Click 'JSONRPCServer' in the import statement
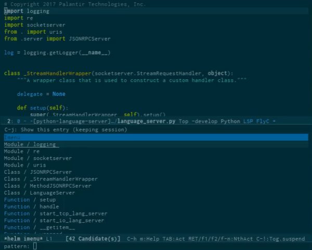The width and height of the screenshot is (312, 250). [89, 39]
